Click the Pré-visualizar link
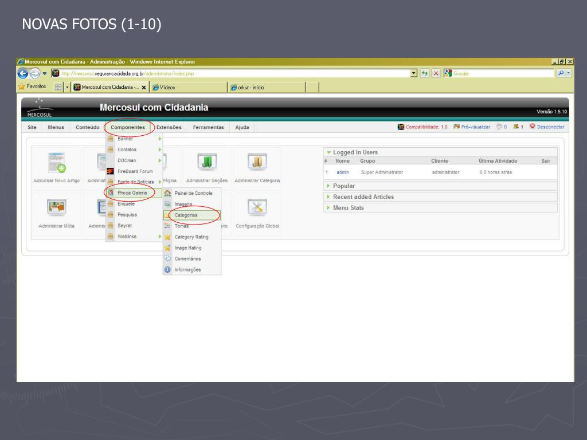This screenshot has height=440, width=587. 472,127
